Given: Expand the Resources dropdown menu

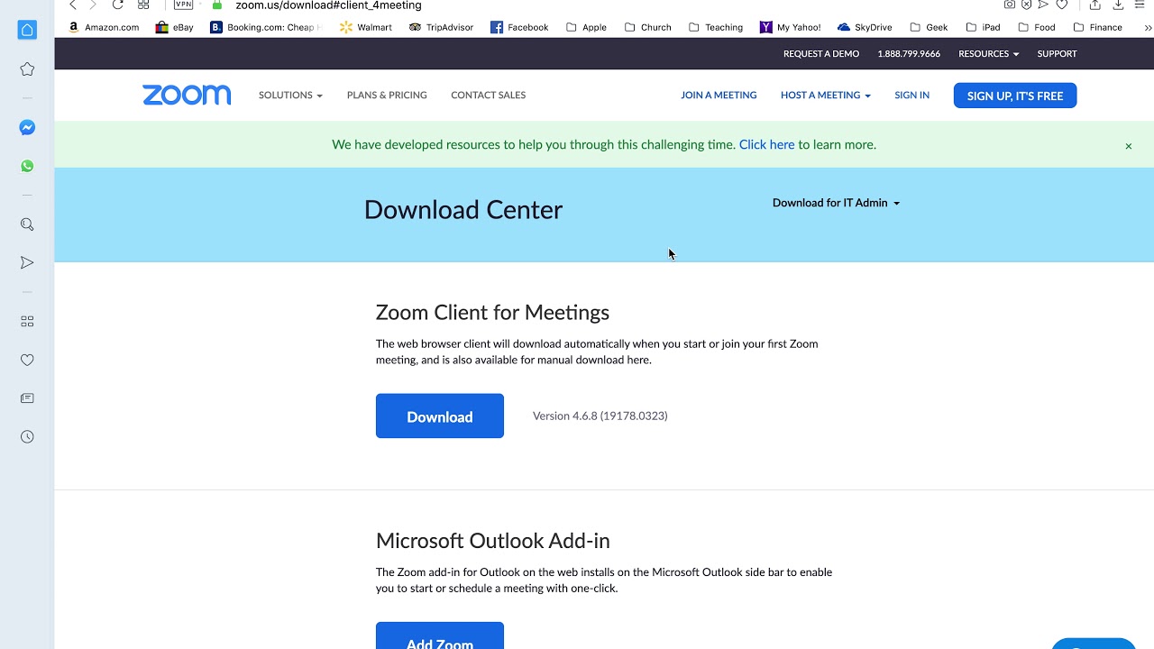Looking at the screenshot, I should point(988,54).
